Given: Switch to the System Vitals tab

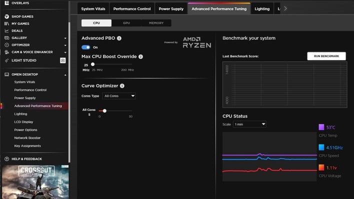Looking at the screenshot, I should click(x=93, y=9).
